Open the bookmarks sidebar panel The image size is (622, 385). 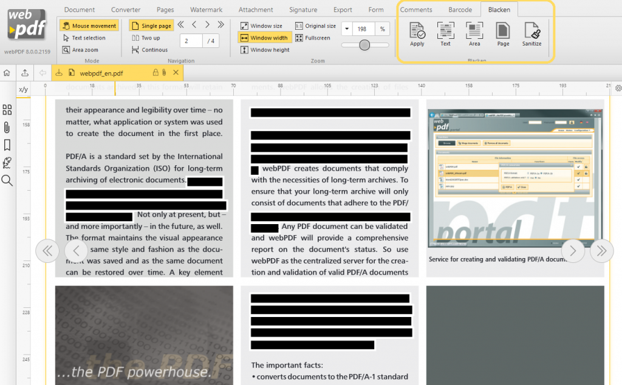(7, 145)
